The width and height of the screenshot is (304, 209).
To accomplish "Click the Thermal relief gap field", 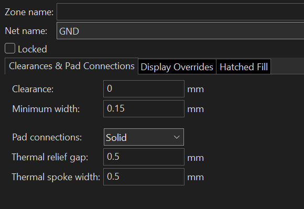I will coord(144,157).
